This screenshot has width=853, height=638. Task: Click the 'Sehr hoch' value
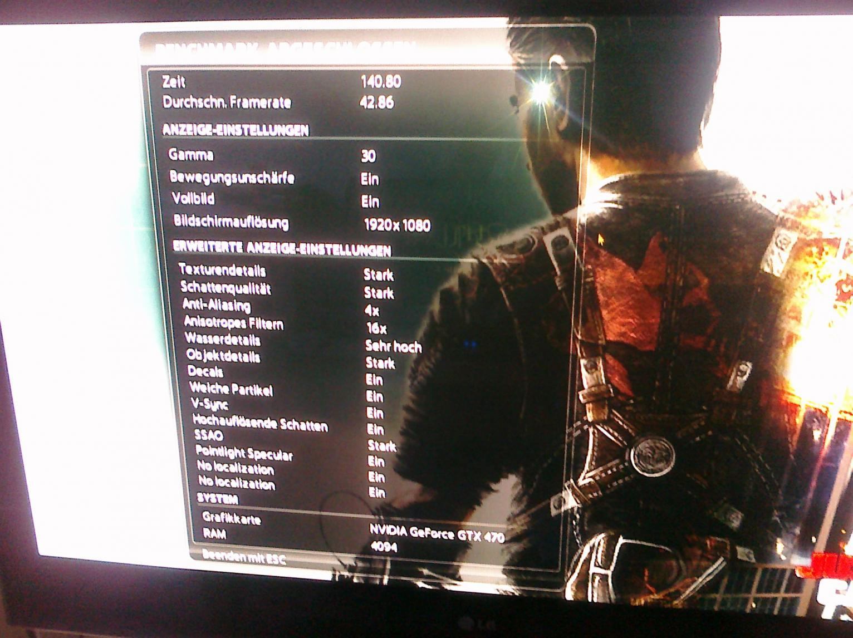tap(394, 346)
